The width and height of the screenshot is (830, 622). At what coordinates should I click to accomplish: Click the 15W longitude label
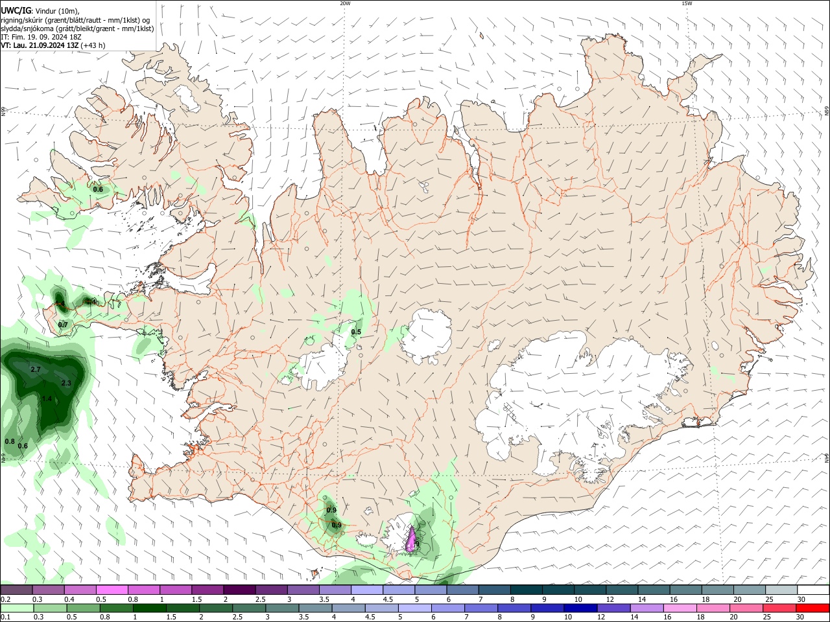click(x=687, y=3)
